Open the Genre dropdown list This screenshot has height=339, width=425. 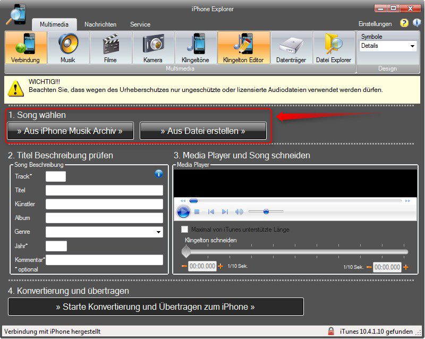[159, 232]
